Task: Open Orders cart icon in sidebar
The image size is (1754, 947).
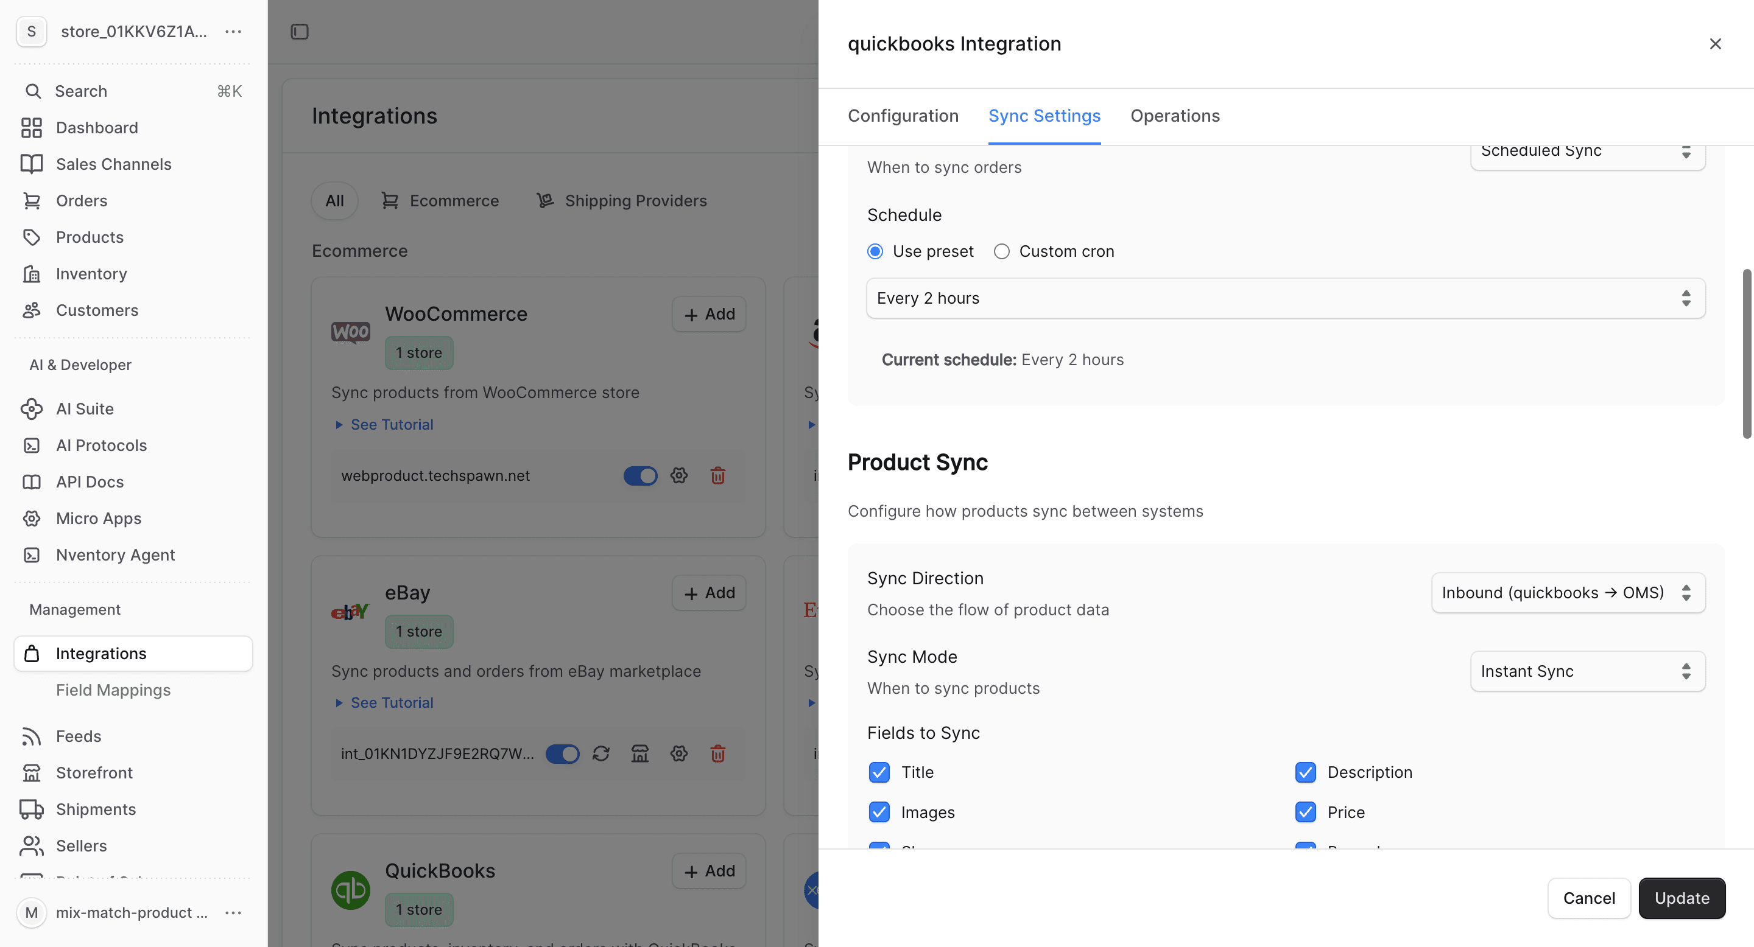Action: pyautogui.click(x=31, y=201)
